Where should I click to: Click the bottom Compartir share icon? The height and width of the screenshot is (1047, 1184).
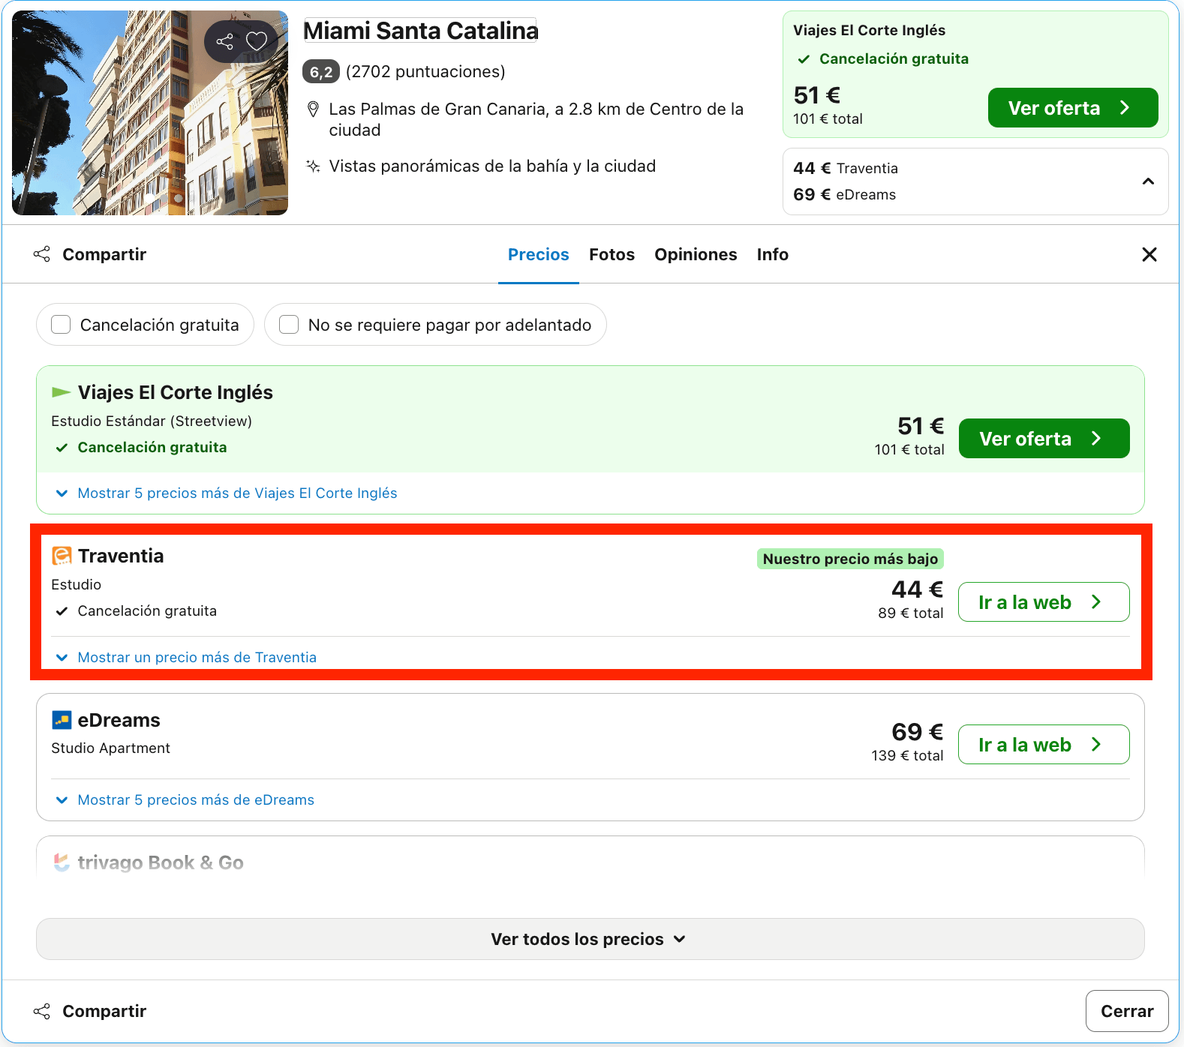point(42,1011)
